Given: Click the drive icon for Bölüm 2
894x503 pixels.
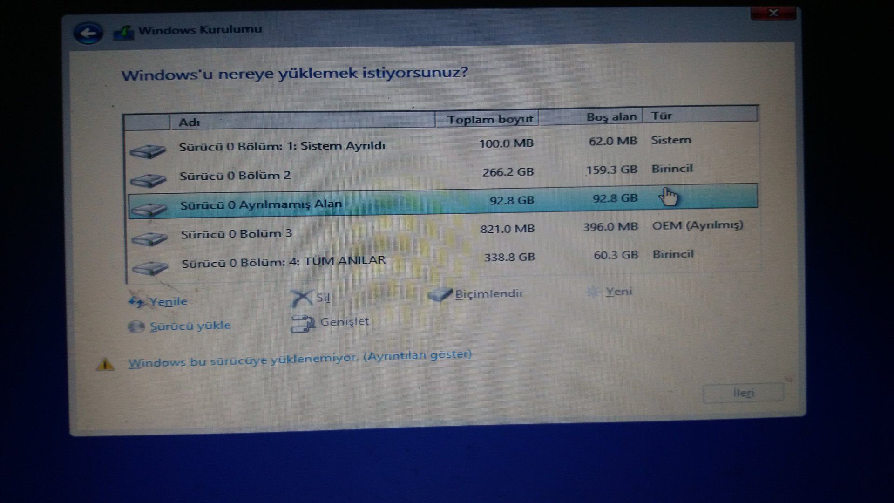Looking at the screenshot, I should (x=149, y=180).
